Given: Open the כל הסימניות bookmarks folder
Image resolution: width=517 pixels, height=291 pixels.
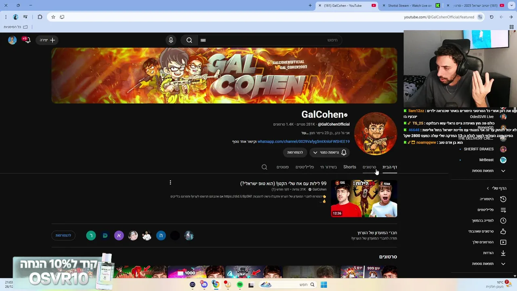Looking at the screenshot, I should pos(15,27).
